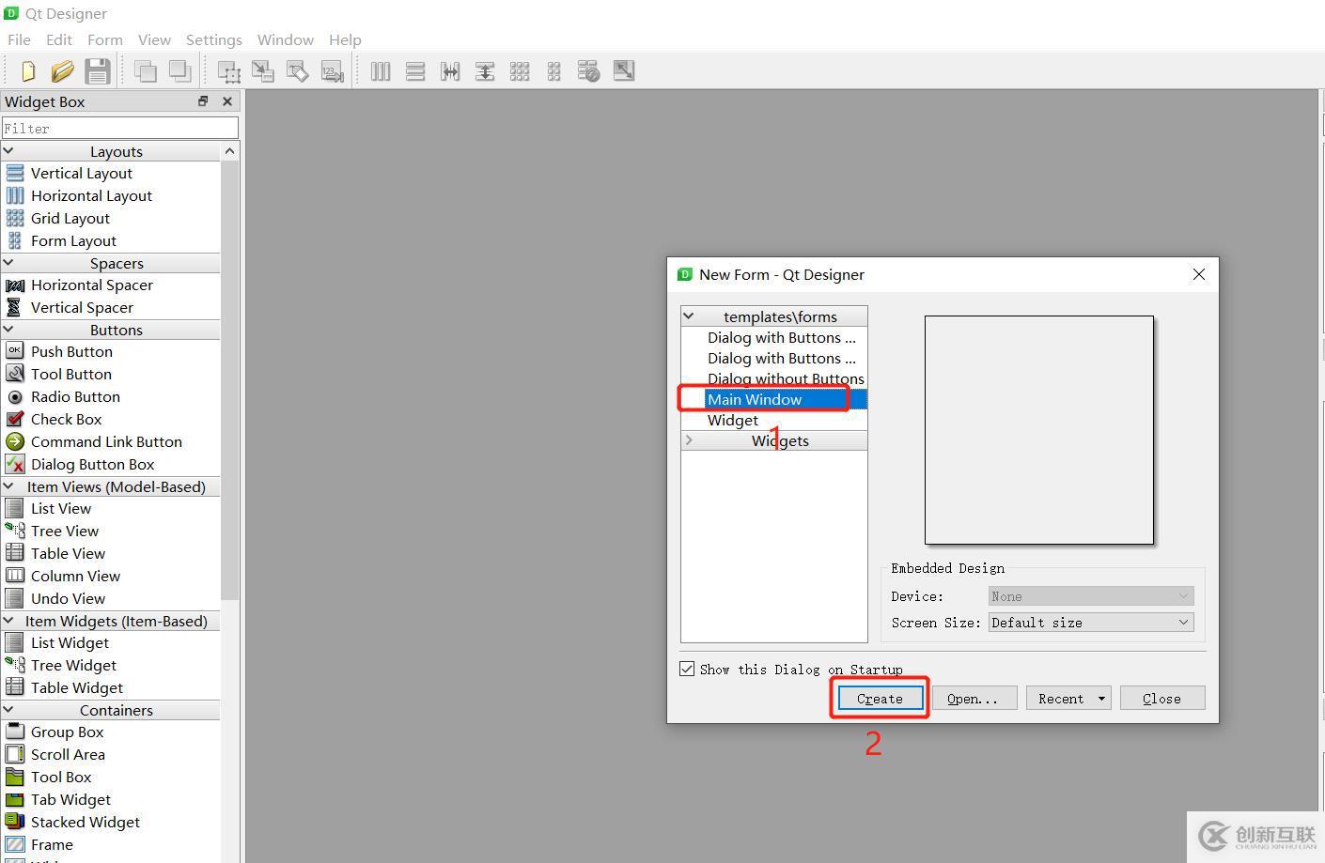Float the Widget Box panel
The width and height of the screenshot is (1325, 863).
[x=203, y=101]
